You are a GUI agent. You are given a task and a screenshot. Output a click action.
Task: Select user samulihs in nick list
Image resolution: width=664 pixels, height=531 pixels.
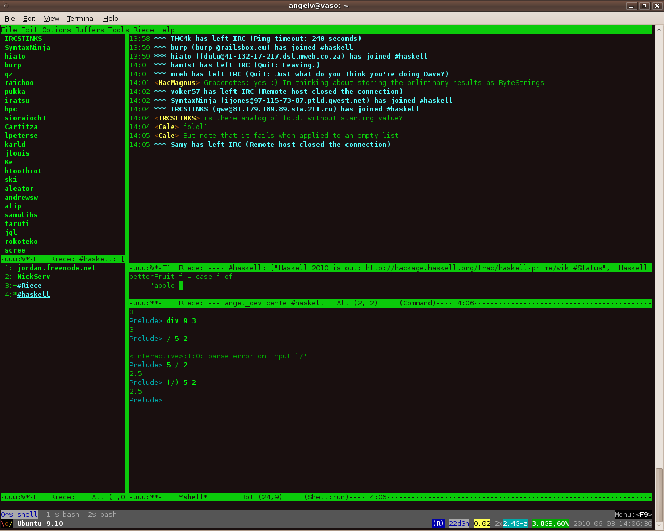21,215
